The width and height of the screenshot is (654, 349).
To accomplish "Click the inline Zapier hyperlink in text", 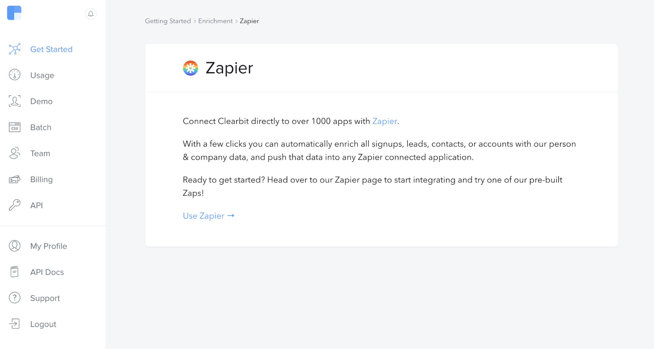I will 384,121.
